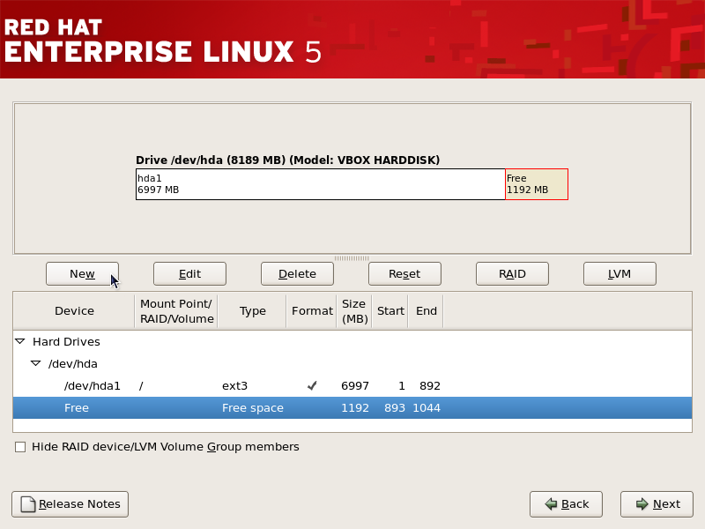Go Back to the previous step
The width and height of the screenshot is (705, 529).
(566, 504)
